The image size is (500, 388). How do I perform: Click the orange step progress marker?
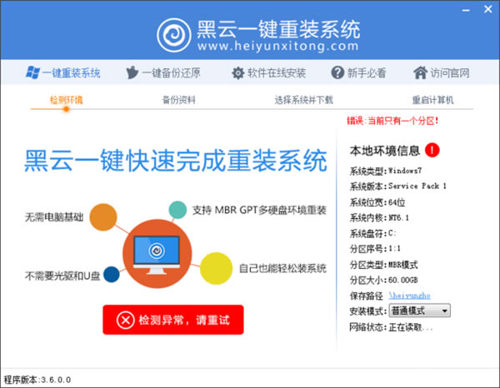[x=67, y=109]
